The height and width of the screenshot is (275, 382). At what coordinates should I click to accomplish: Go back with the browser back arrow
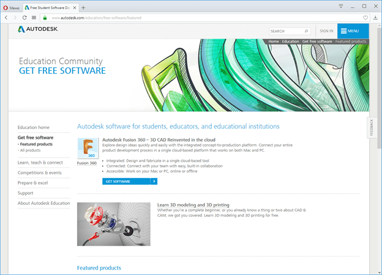pos(6,18)
